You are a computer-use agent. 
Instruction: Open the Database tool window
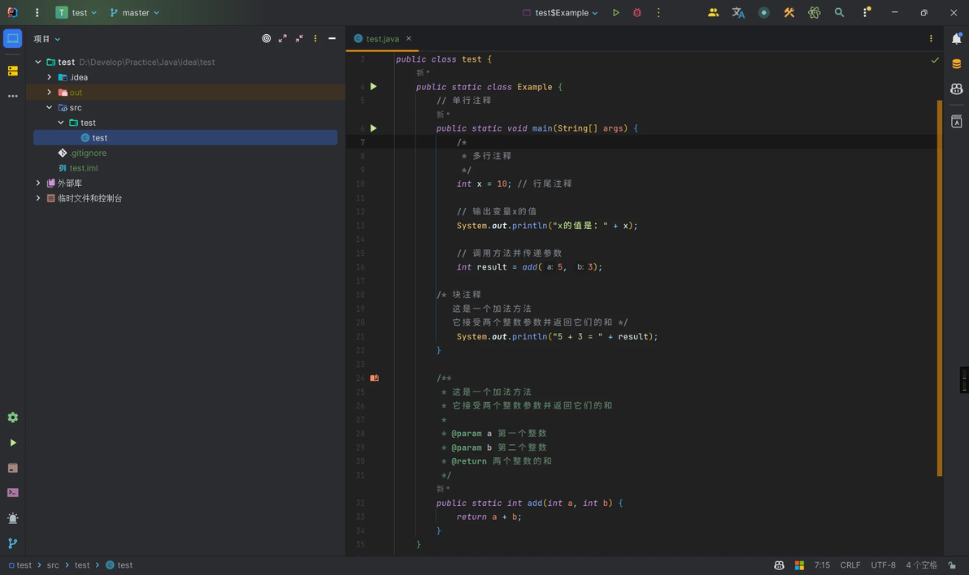pyautogui.click(x=957, y=63)
